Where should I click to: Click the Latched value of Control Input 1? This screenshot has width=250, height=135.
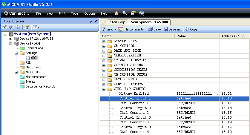184,99
